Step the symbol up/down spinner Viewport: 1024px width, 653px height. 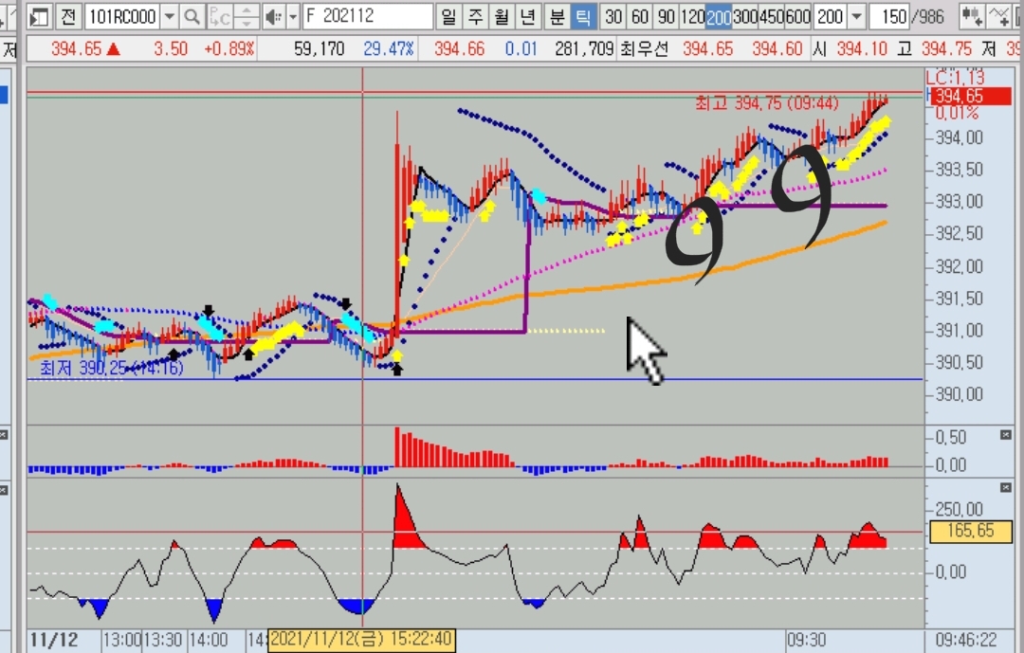(247, 16)
